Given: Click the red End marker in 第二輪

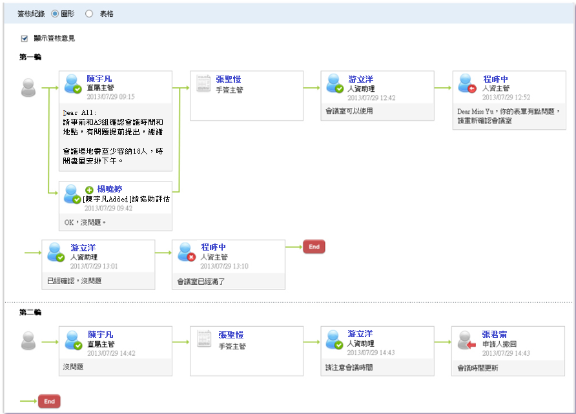Looking at the screenshot, I should pos(49,401).
